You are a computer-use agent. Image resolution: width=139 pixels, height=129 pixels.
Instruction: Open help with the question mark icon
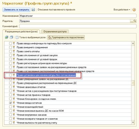[134, 10]
